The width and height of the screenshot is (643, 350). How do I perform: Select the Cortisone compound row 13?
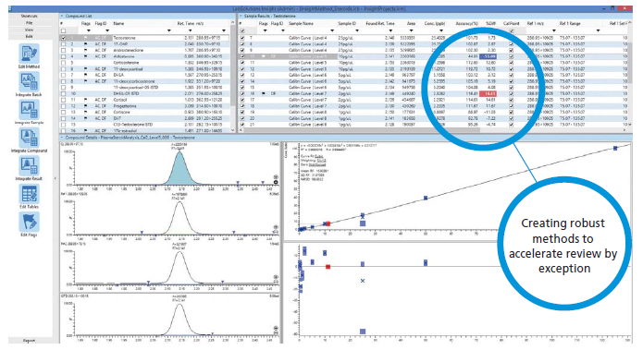tap(145, 112)
